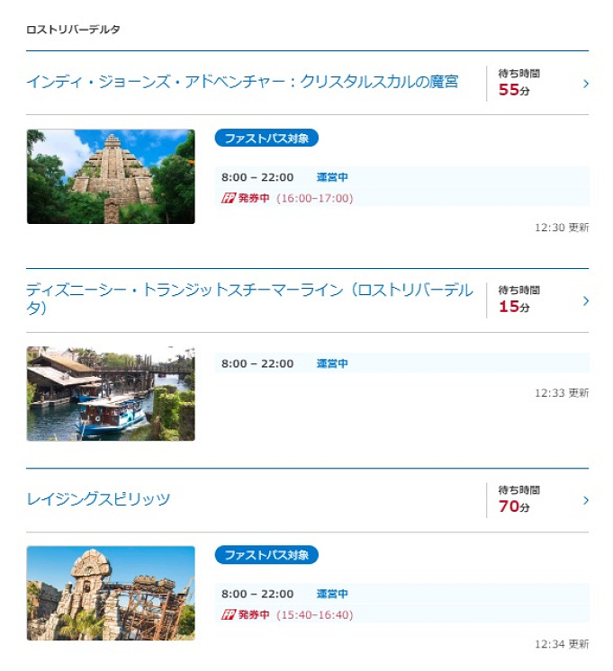The height and width of the screenshot is (671, 613).
Task: Click the FP ticket icon beside 15:40–16:40
Action: [x=228, y=615]
